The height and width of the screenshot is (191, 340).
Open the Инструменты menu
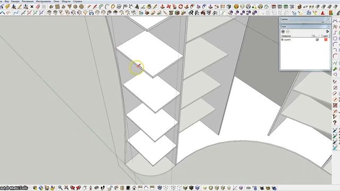pyautogui.click(x=44, y=1)
